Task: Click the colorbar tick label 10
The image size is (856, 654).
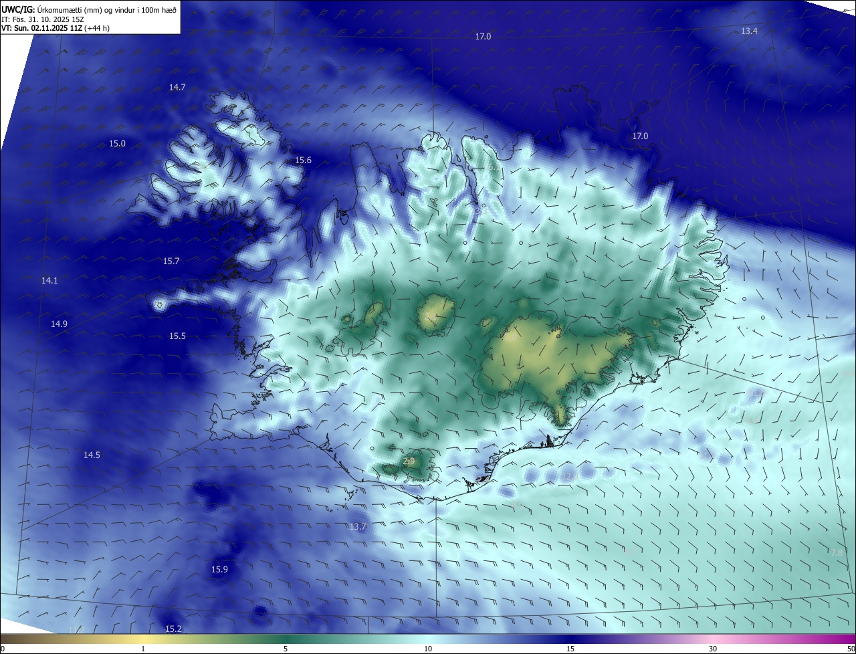Action: (428, 649)
